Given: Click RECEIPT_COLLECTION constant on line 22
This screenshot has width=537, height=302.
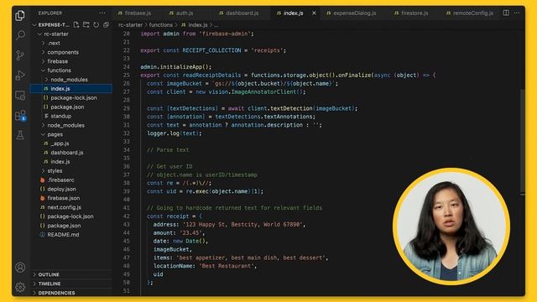Looking at the screenshot, I should click(x=211, y=50).
